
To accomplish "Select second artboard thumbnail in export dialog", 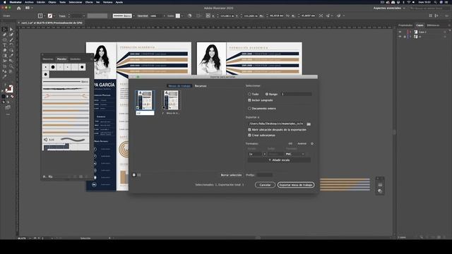I will (x=171, y=100).
